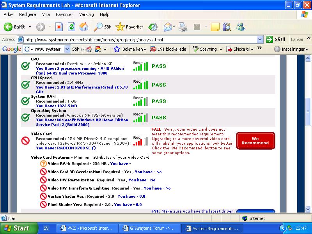Open the Sök search magnifier

pyautogui.click(x=102, y=27)
